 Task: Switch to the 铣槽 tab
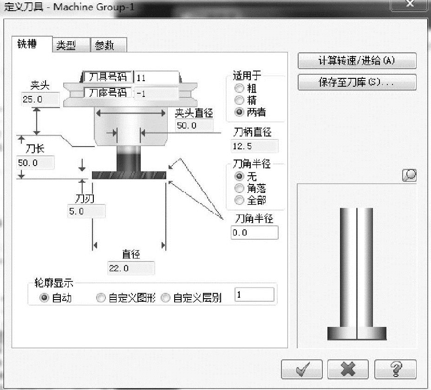coord(32,44)
